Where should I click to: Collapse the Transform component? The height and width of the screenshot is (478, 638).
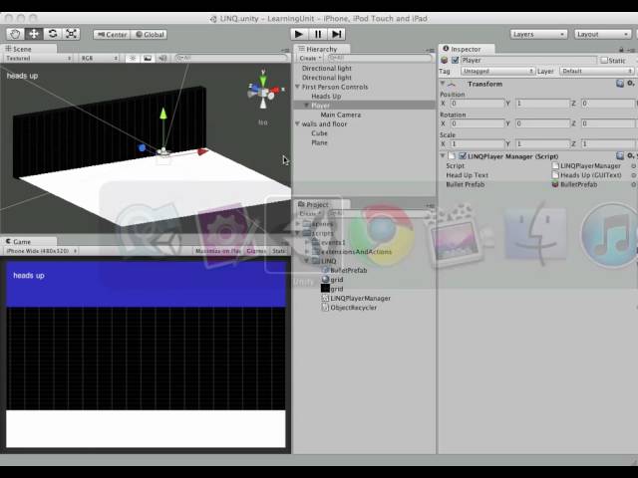tap(443, 84)
